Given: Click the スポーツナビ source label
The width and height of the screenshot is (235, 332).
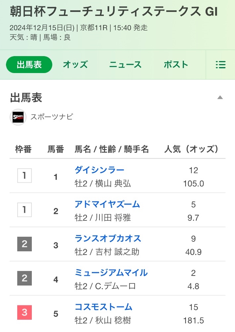Looking at the screenshot, I should [52, 117].
